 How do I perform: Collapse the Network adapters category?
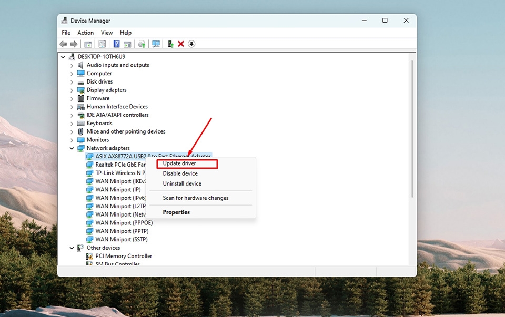[x=72, y=148]
